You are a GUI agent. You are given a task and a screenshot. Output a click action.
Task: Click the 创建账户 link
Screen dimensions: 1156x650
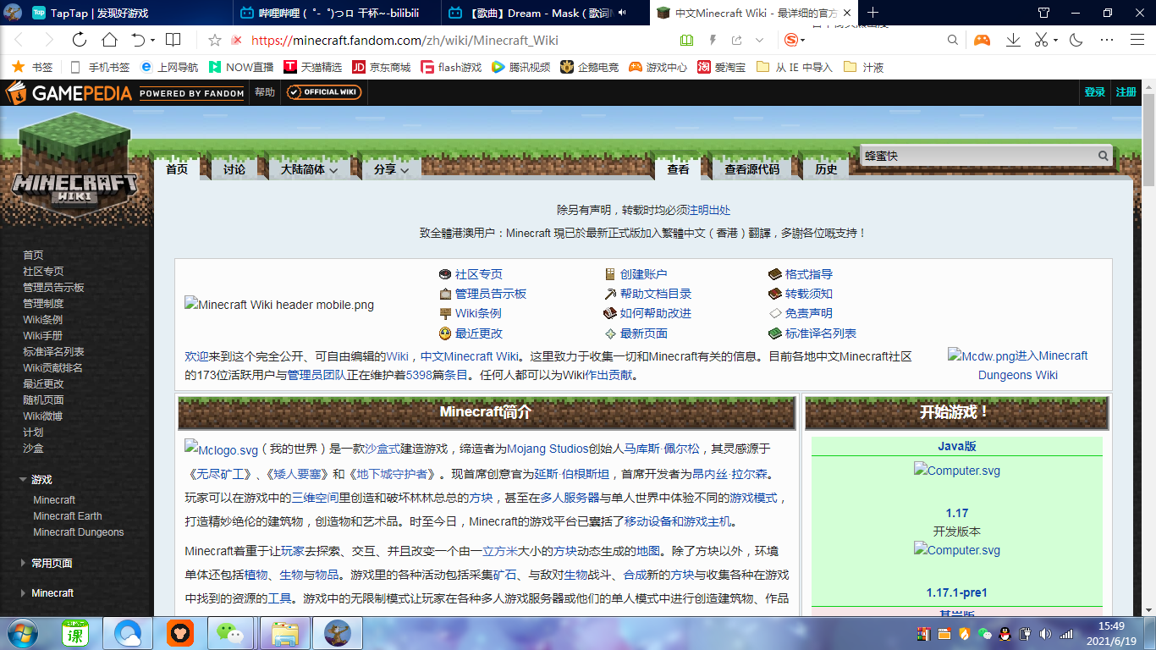click(x=643, y=274)
